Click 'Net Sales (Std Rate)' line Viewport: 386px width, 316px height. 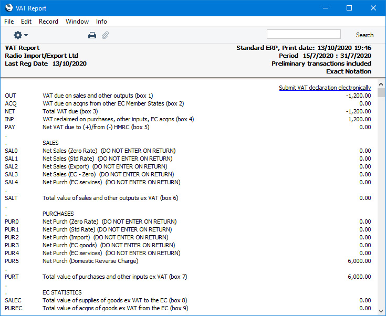[107, 159]
